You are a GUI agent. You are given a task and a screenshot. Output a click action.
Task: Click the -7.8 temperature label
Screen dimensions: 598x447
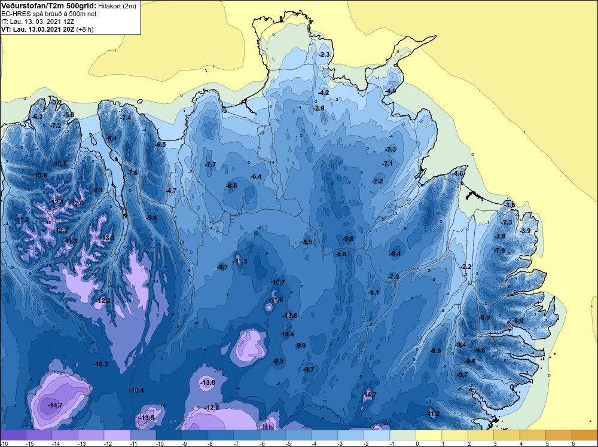point(499,237)
